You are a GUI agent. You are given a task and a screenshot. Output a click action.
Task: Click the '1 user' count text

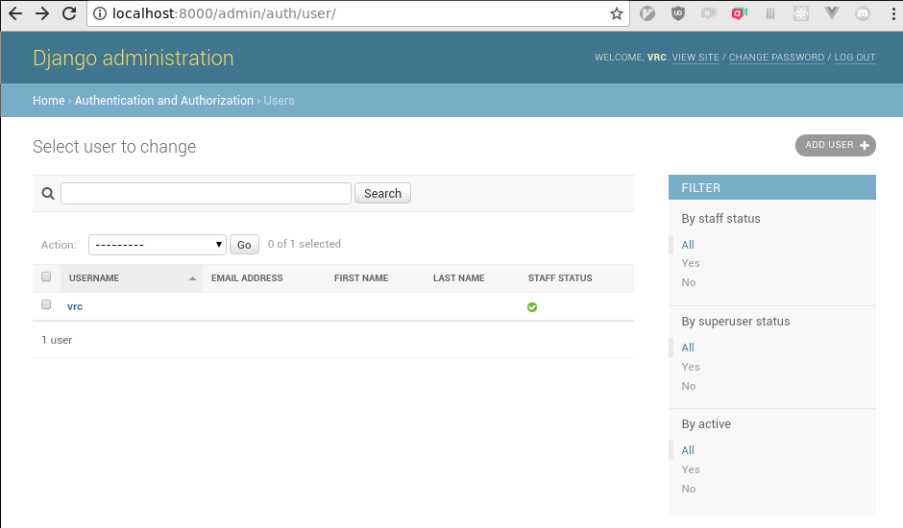(x=57, y=340)
